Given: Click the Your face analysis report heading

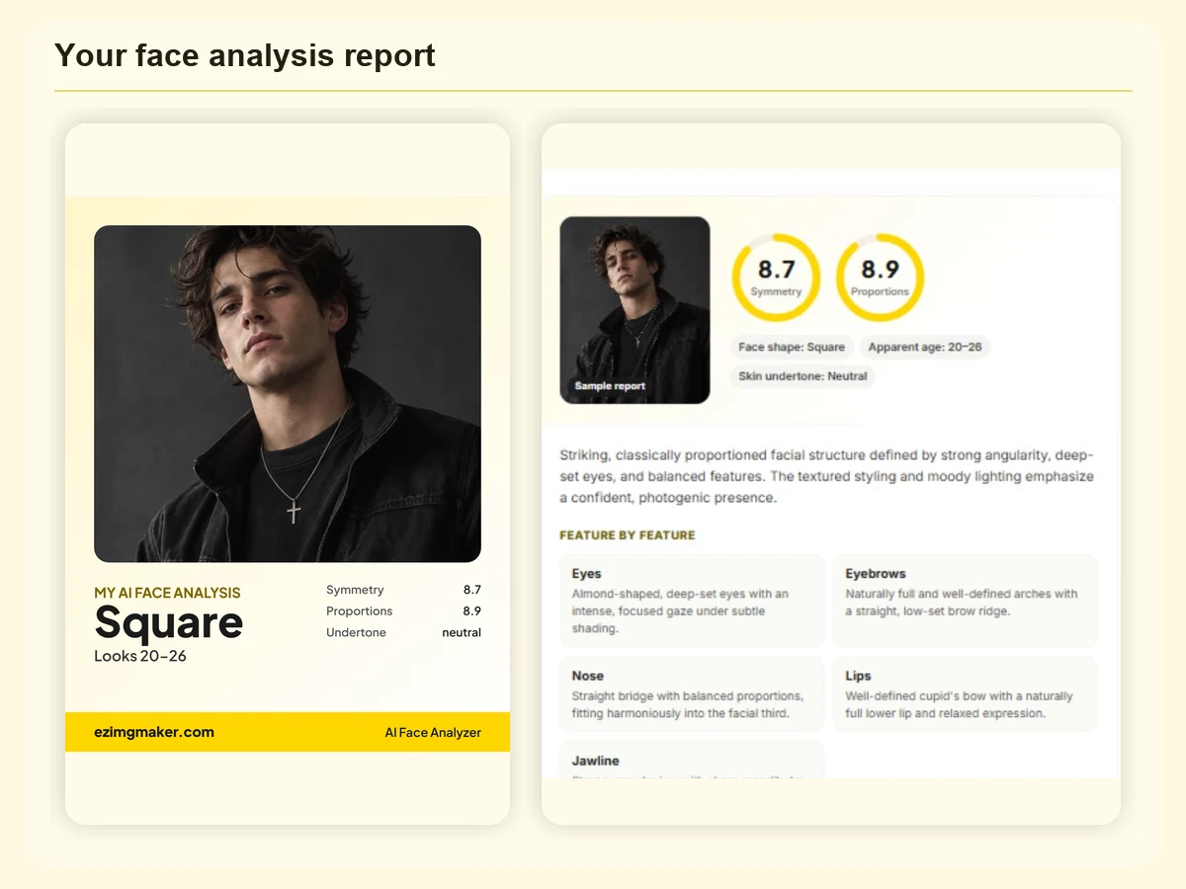Looking at the screenshot, I should pyautogui.click(x=245, y=55).
